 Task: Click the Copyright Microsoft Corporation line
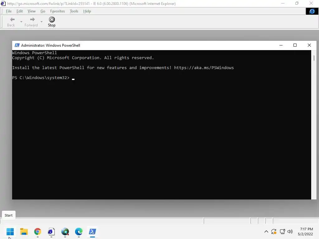click(x=83, y=58)
